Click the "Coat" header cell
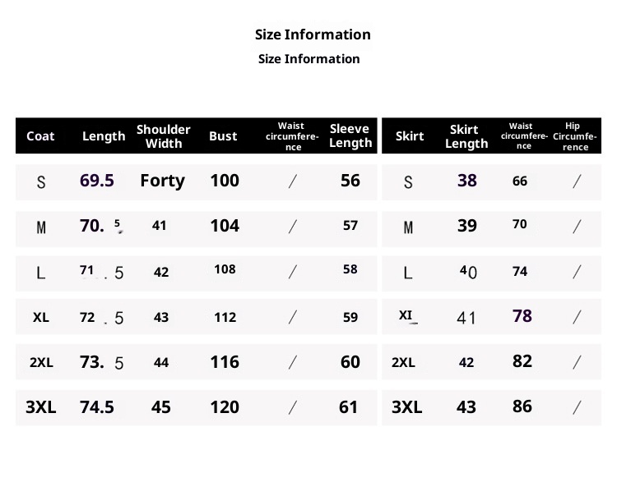617x482 pixels. [40, 136]
